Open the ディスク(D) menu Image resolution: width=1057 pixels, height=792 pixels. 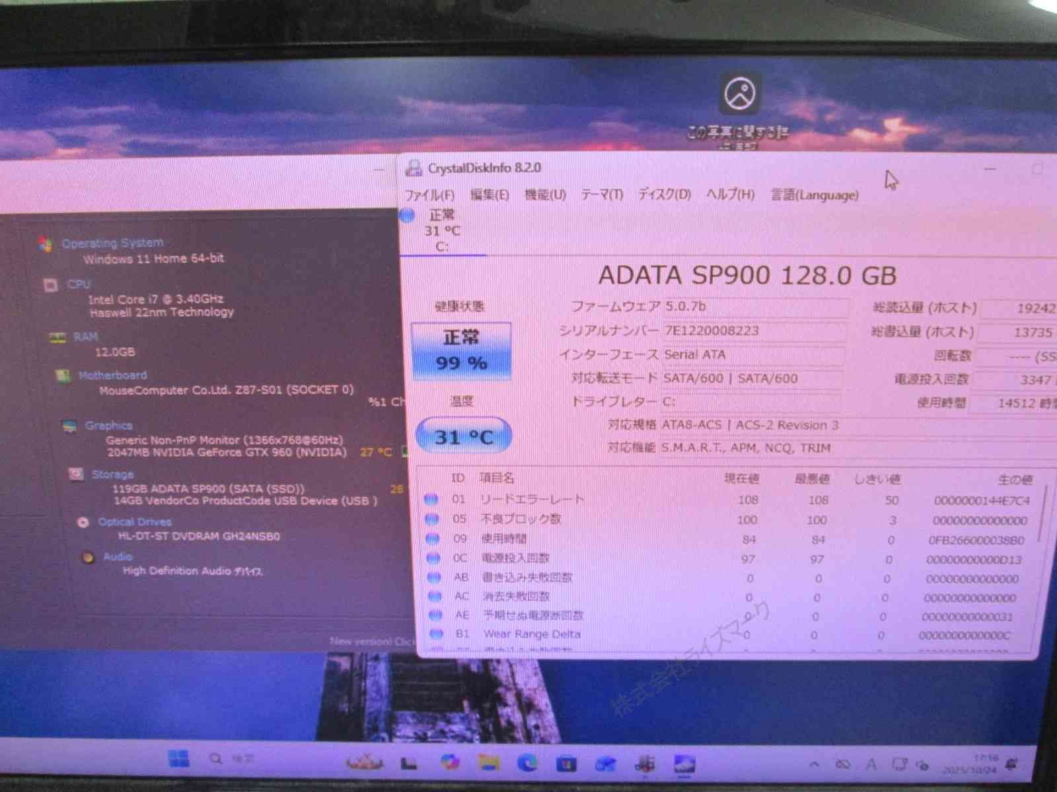pyautogui.click(x=664, y=194)
